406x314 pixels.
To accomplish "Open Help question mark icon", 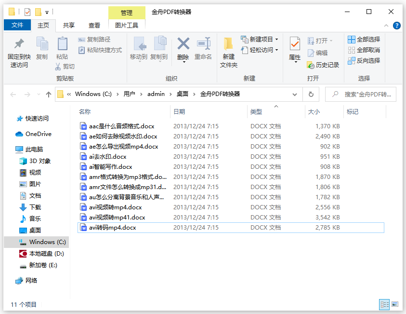I will click(397, 26).
